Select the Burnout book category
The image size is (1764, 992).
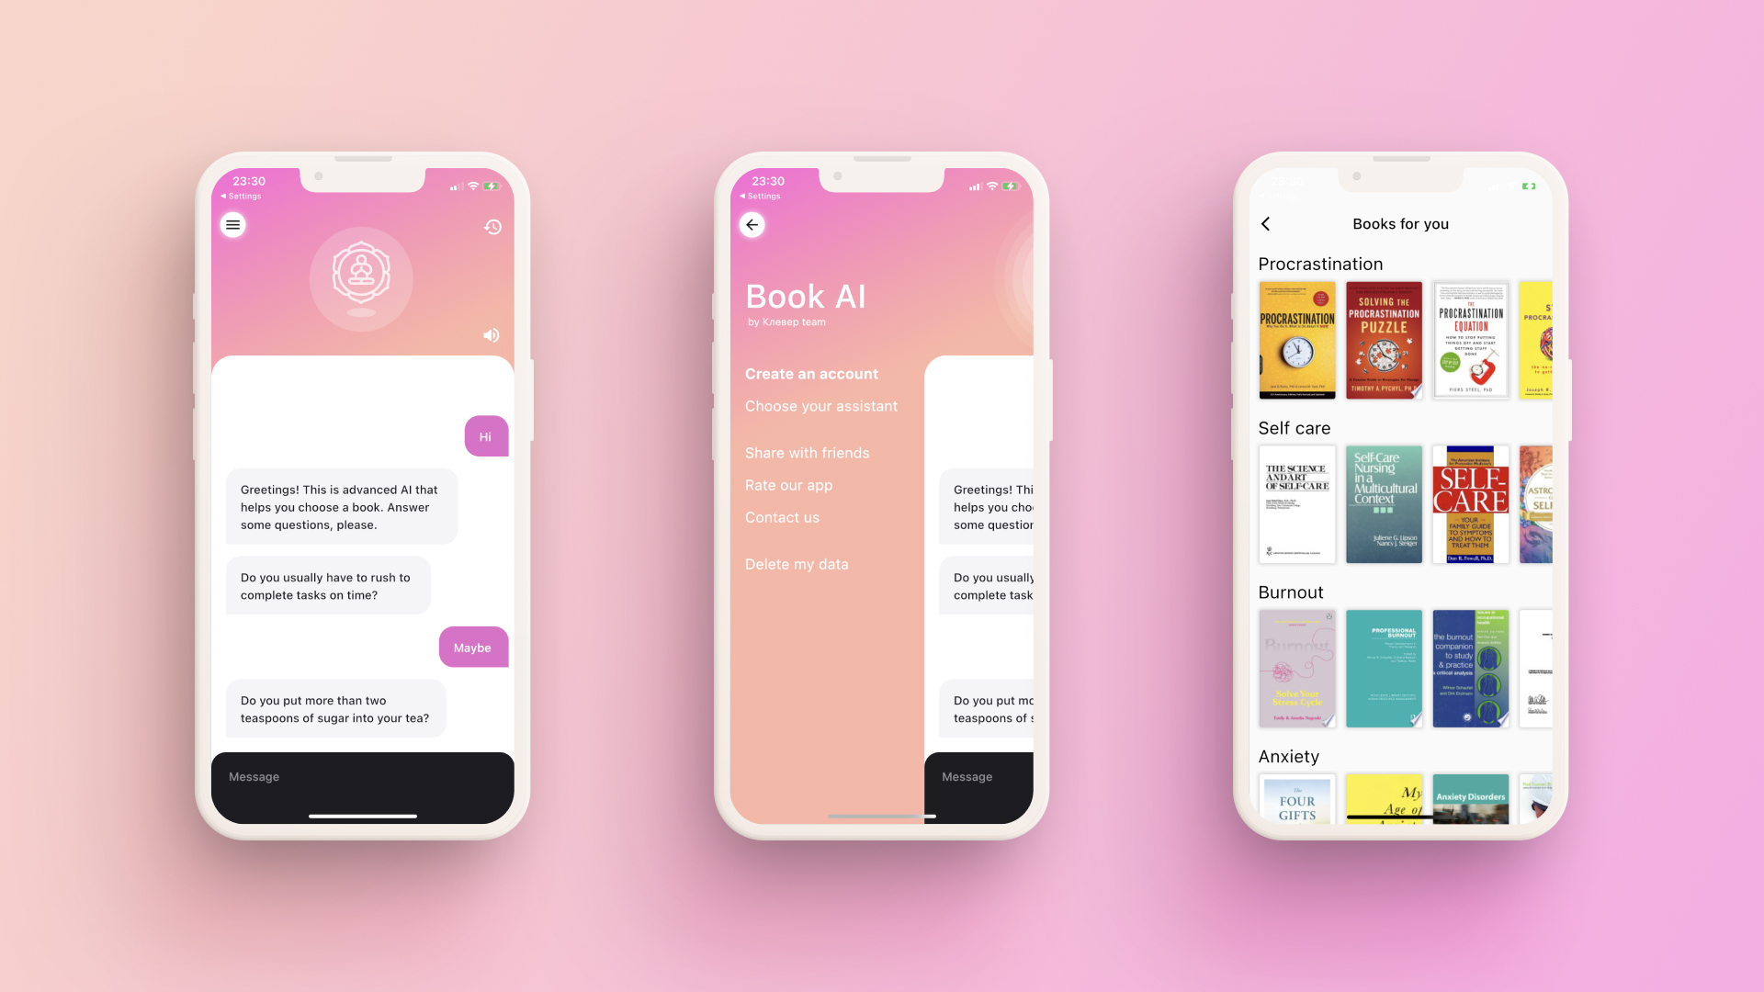pos(1289,592)
